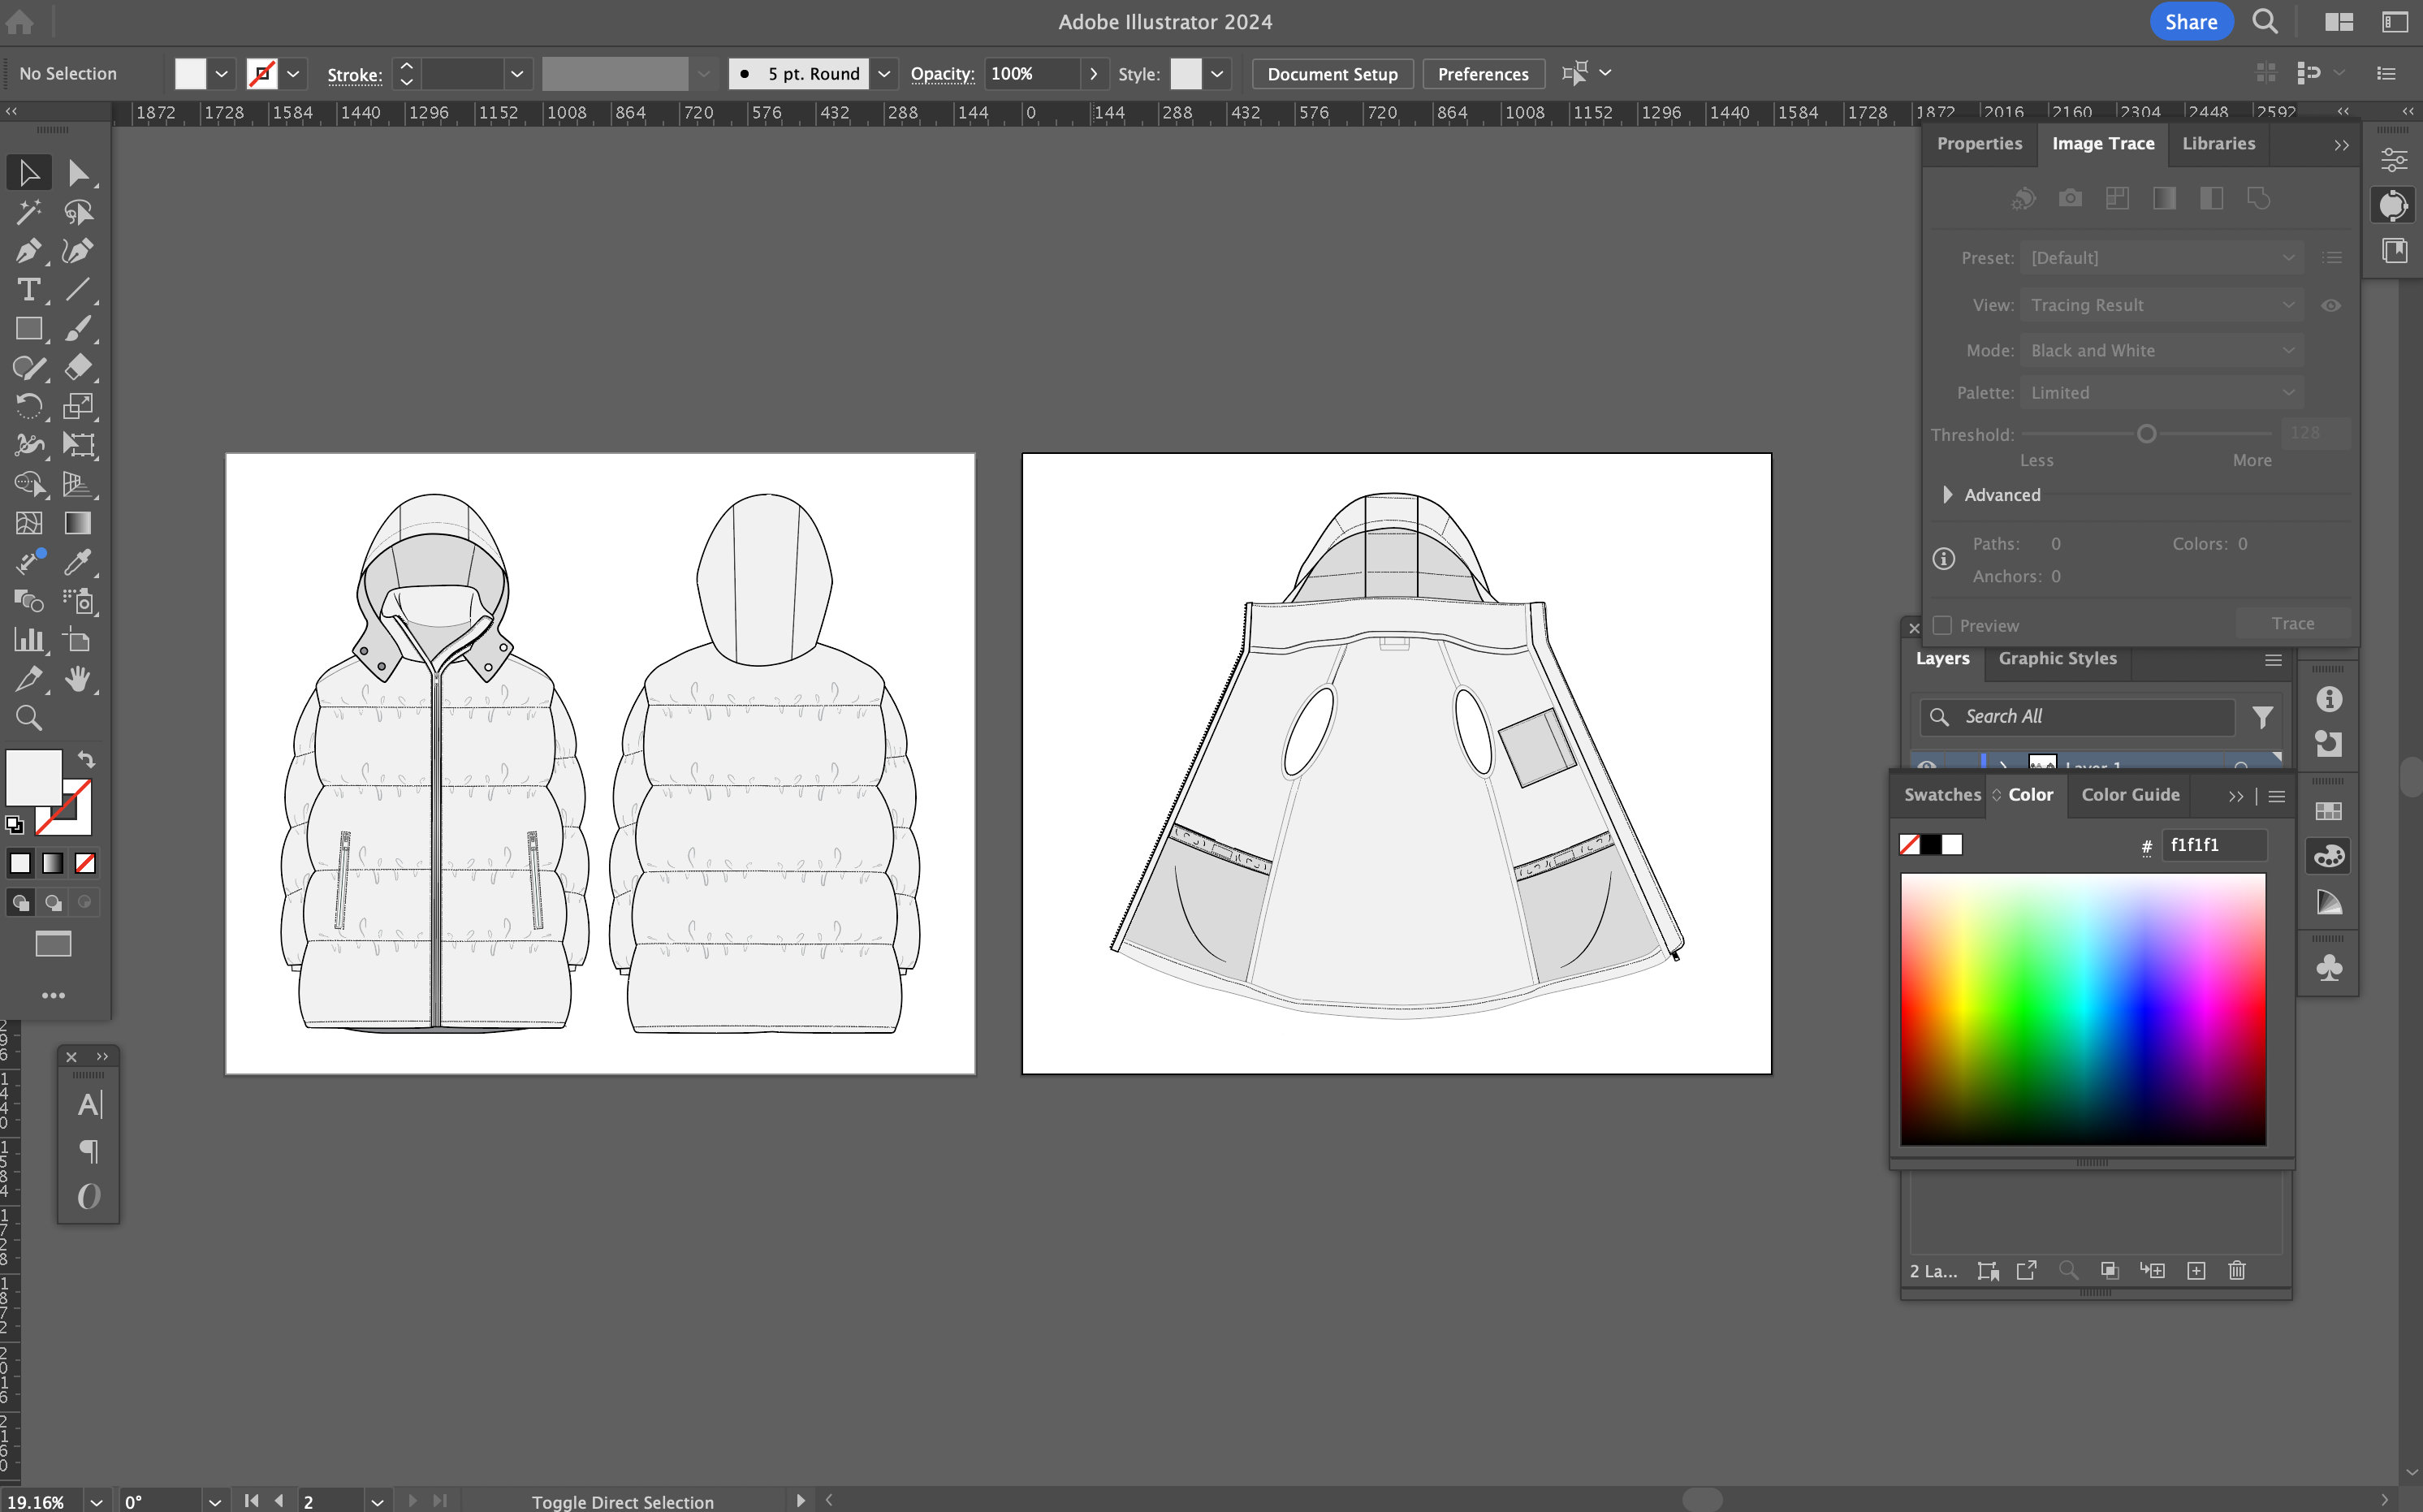Open the 5 pt. Round brush dropdown

tap(883, 73)
